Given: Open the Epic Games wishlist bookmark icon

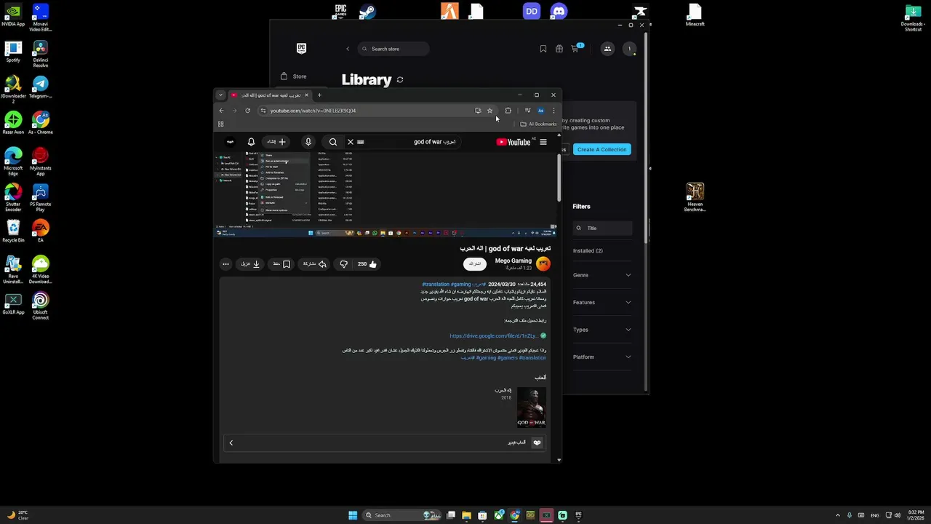Looking at the screenshot, I should pyautogui.click(x=543, y=49).
